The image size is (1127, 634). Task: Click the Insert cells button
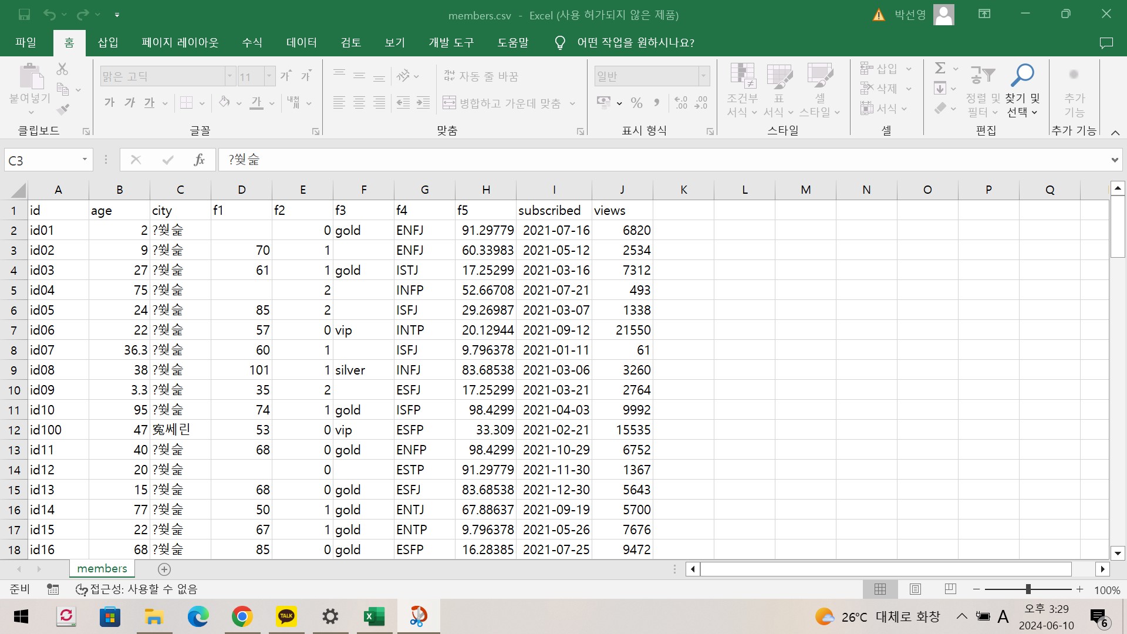pos(879,69)
